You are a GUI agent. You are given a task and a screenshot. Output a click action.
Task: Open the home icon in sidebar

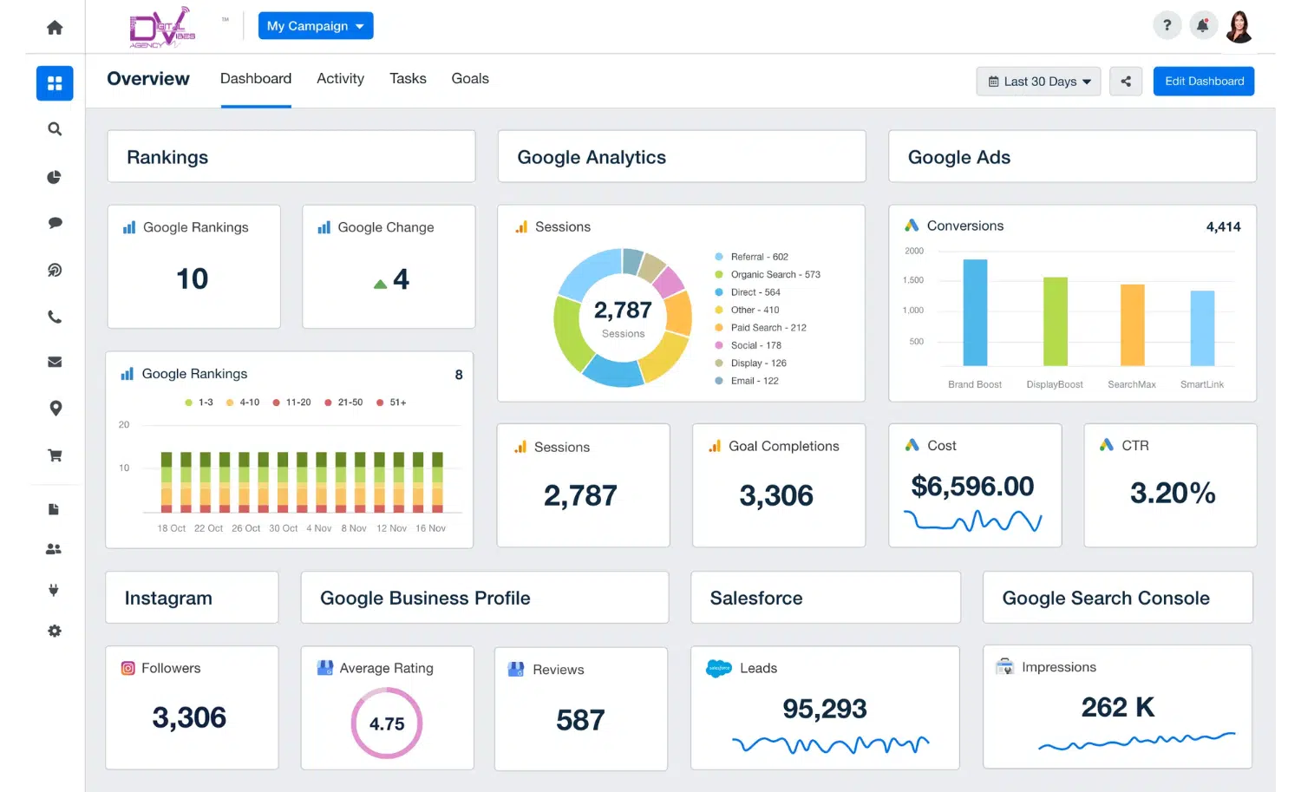pyautogui.click(x=55, y=28)
